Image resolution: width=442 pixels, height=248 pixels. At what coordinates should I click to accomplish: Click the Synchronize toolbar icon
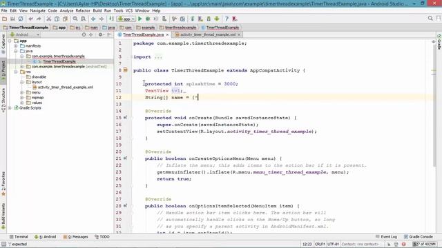click(21, 19)
